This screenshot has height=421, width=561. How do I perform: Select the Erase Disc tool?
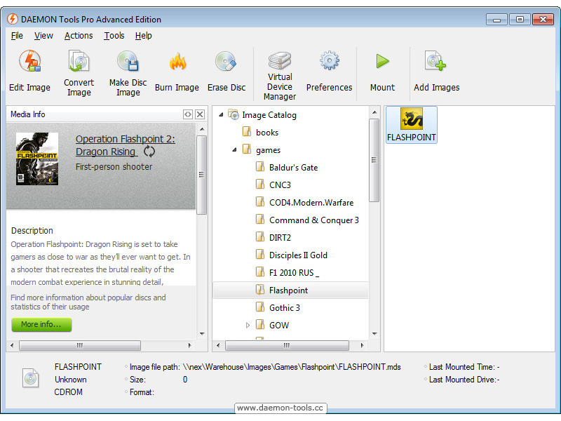[x=226, y=71]
